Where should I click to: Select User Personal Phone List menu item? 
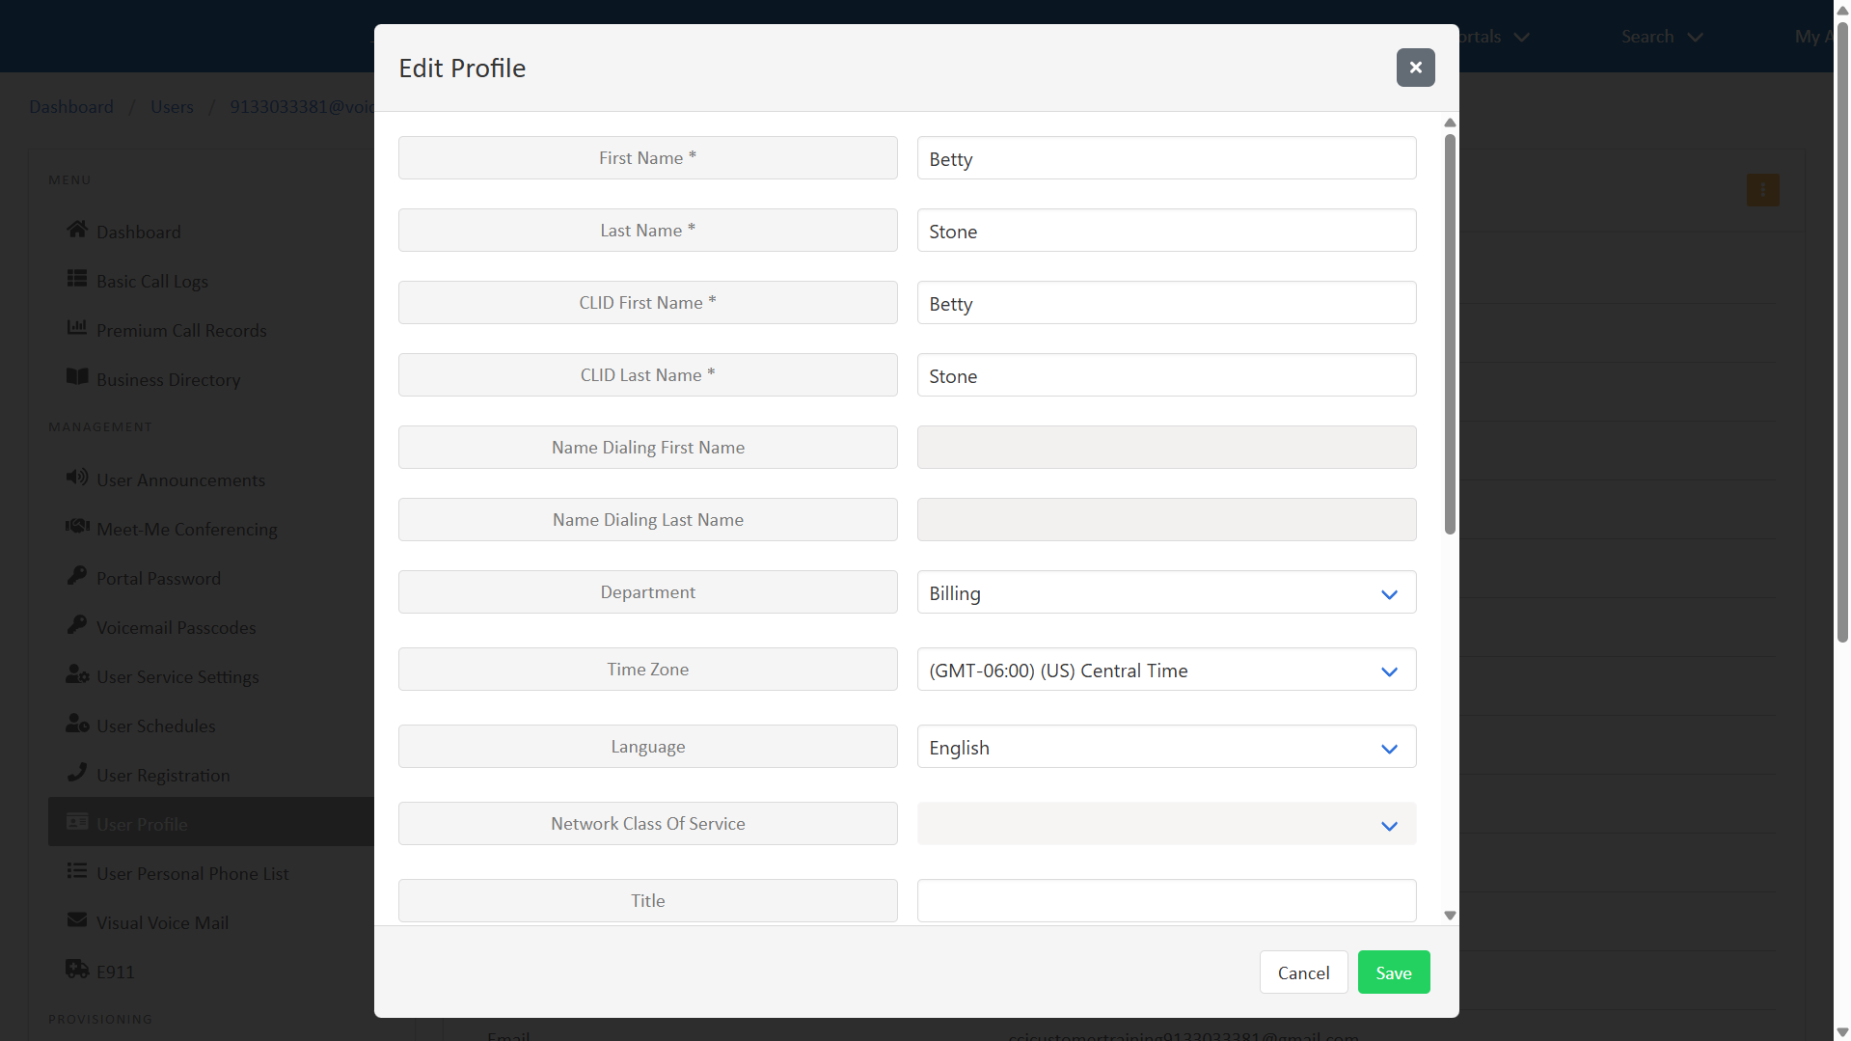(192, 873)
